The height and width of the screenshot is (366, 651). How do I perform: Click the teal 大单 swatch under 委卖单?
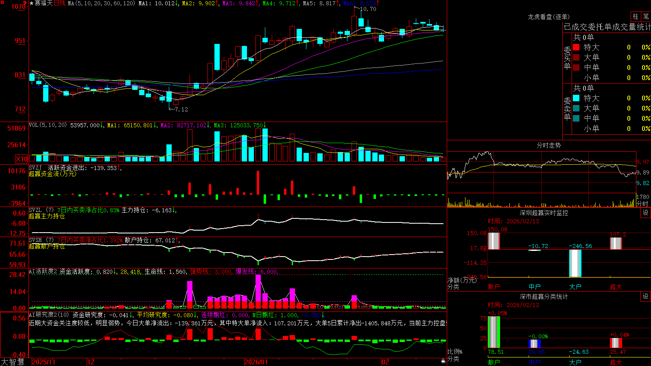pyautogui.click(x=576, y=108)
